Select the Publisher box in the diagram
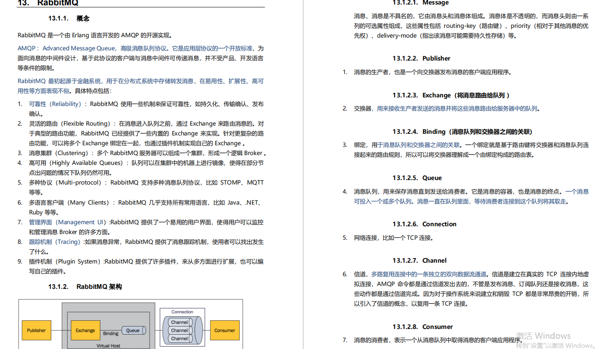 [x=36, y=330]
